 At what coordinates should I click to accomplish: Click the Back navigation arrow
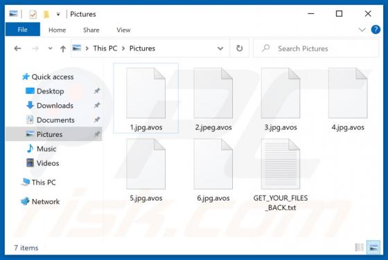pyautogui.click(x=17, y=48)
